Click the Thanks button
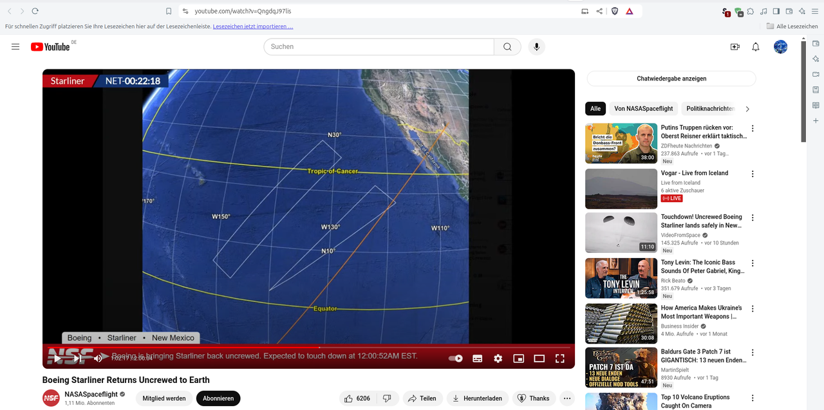 click(534, 398)
